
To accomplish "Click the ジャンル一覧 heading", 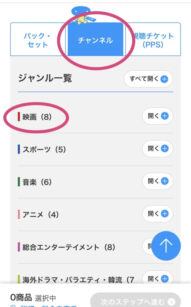I will (x=45, y=79).
